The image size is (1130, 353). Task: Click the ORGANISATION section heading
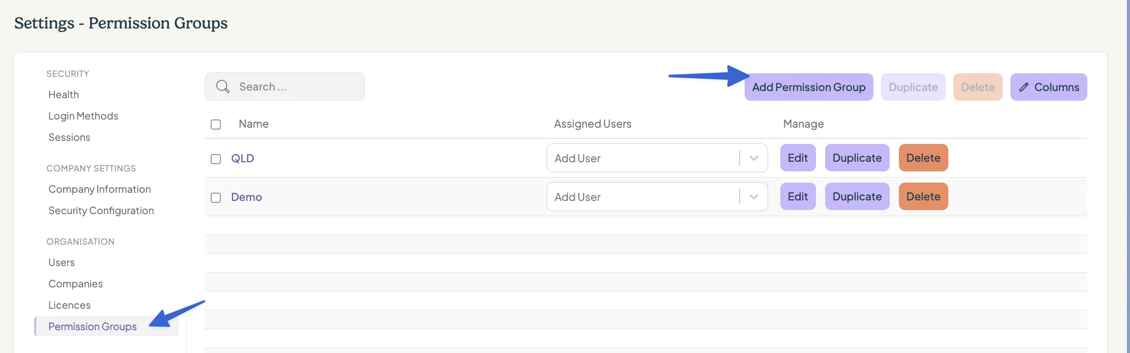[x=80, y=242]
